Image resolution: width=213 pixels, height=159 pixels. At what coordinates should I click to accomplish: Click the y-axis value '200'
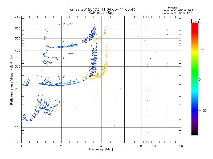pyautogui.click(x=18, y=89)
